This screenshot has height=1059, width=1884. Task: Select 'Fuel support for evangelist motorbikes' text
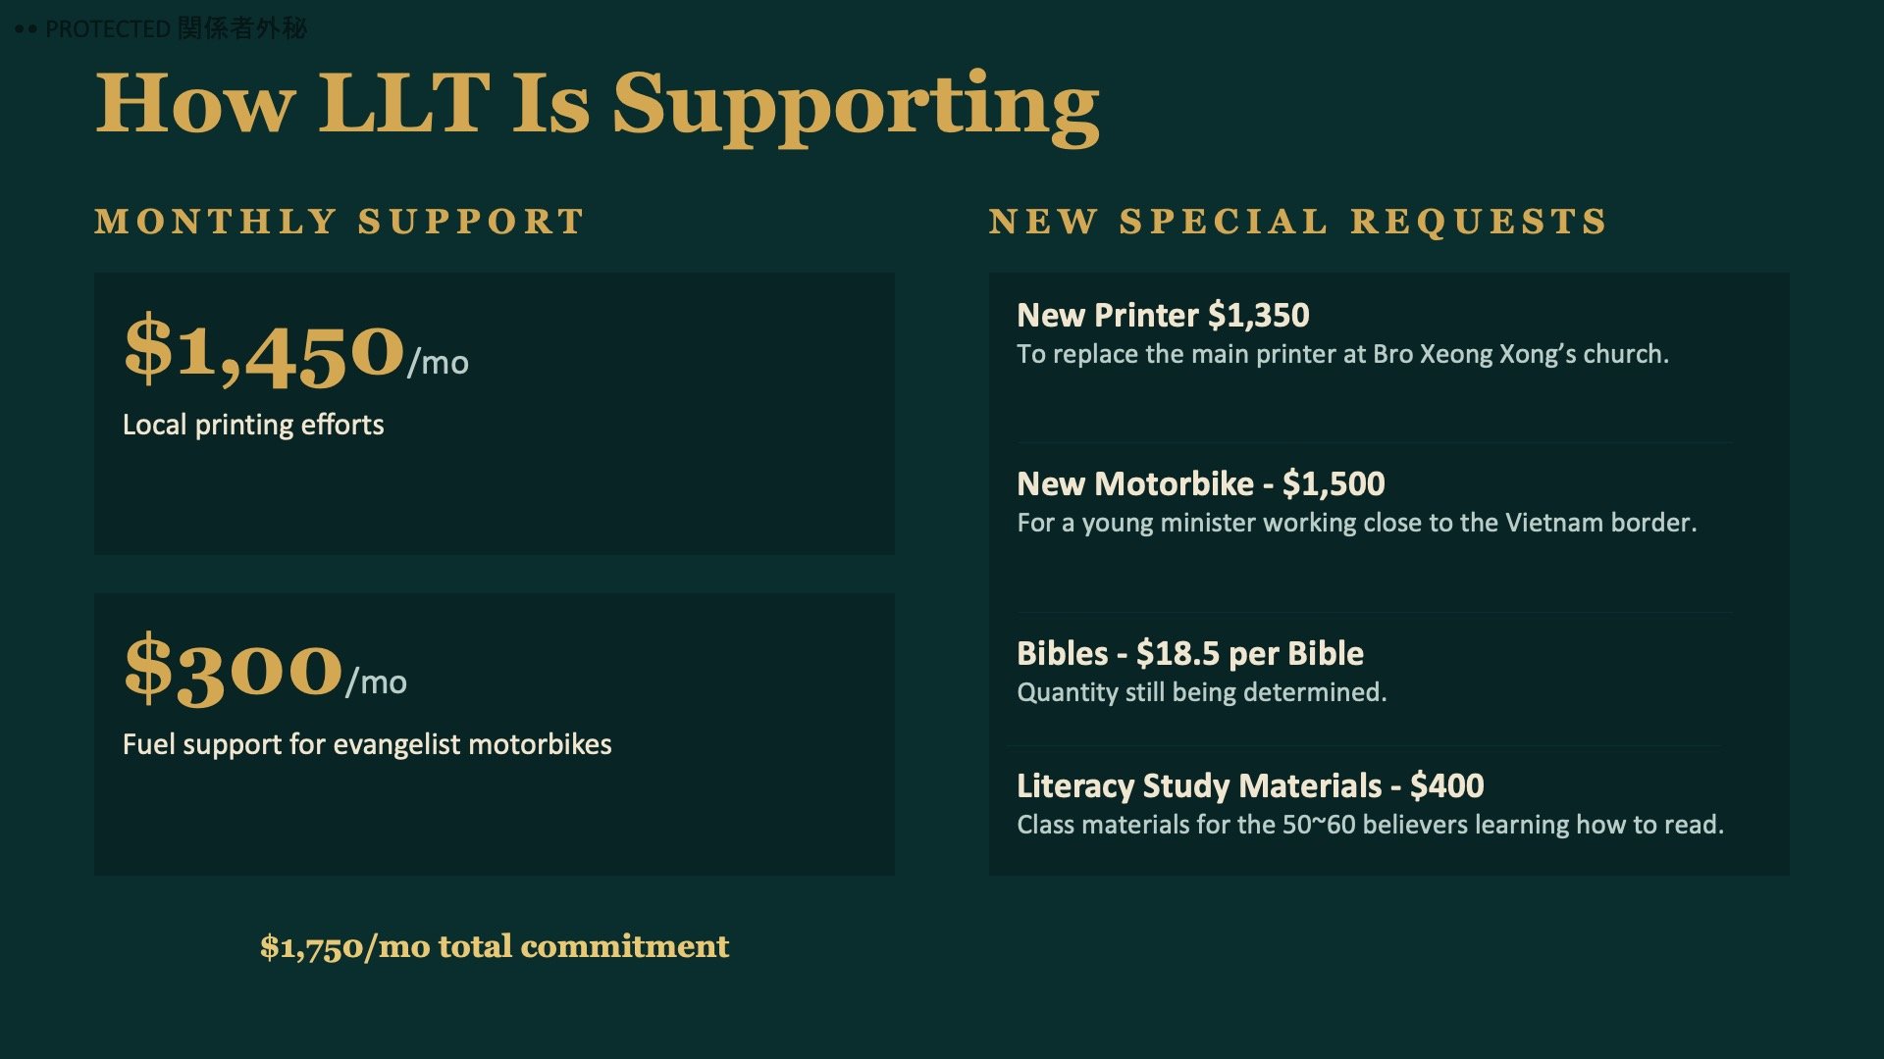(367, 744)
